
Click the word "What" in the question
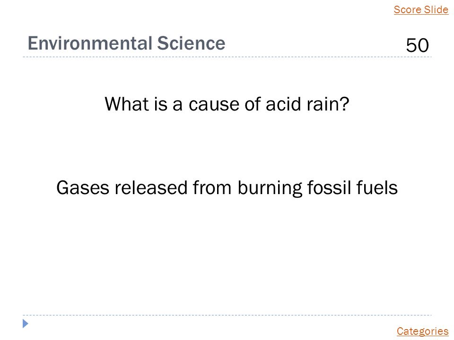click(x=127, y=104)
